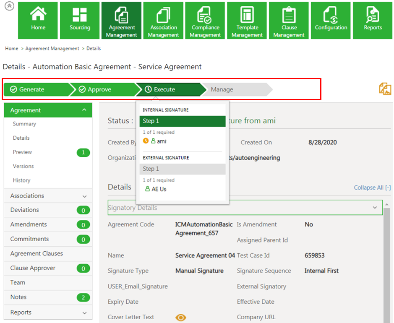Collapse the Agreement sidebar section

point(84,110)
